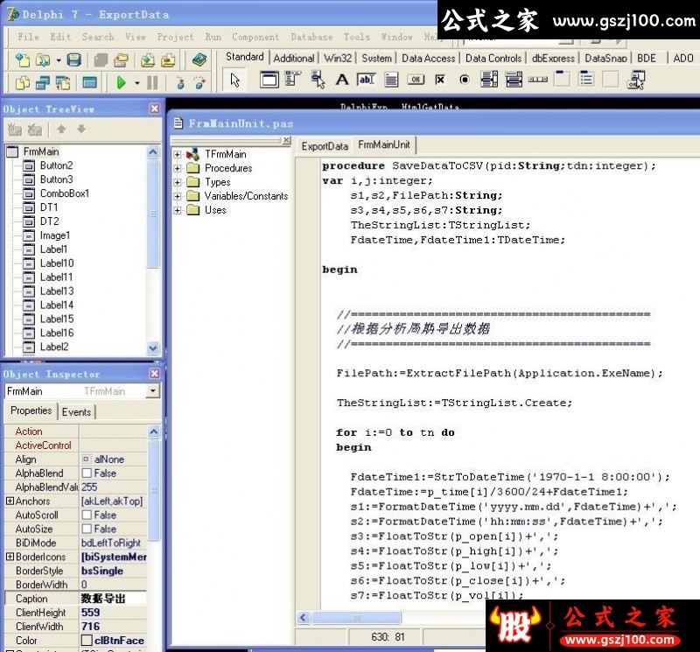This screenshot has width=700, height=652.
Task: Switch to the Additional component palette tab
Action: pyautogui.click(x=293, y=58)
